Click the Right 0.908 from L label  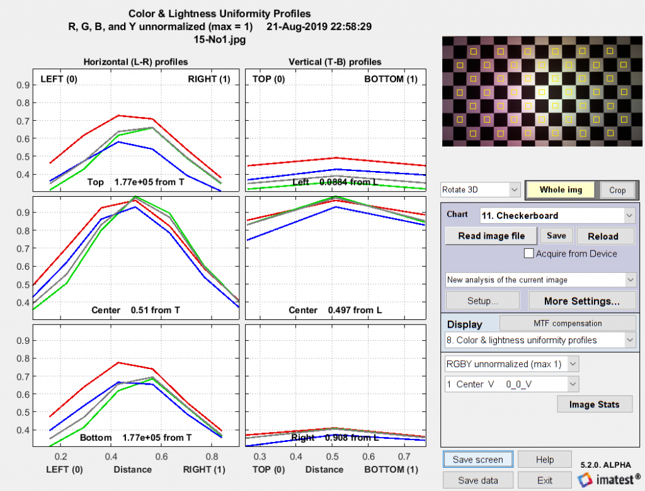pyautogui.click(x=335, y=438)
